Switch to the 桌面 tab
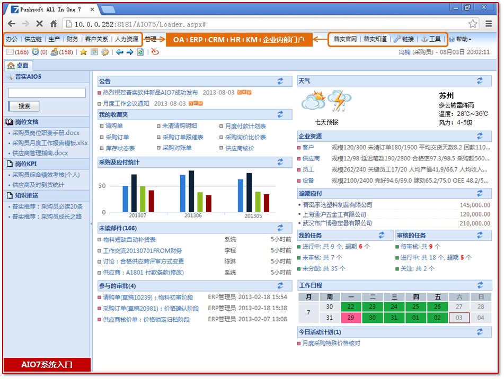This screenshot has height=379, width=504. [18, 66]
